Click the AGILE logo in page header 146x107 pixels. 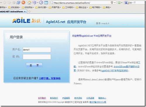[27, 21]
